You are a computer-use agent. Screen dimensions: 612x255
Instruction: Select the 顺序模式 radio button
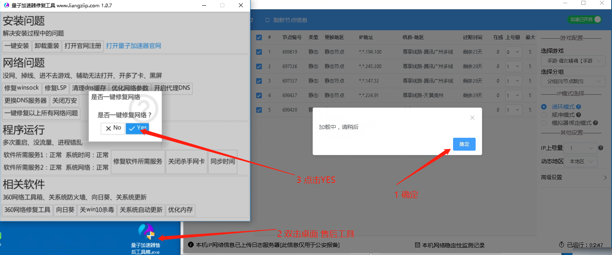(x=544, y=115)
